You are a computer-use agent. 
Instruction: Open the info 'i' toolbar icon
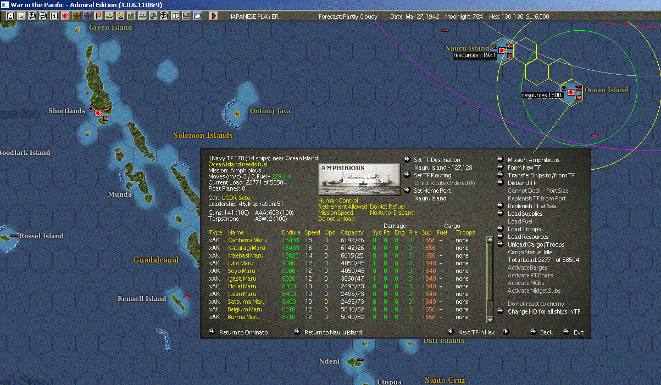54,16
